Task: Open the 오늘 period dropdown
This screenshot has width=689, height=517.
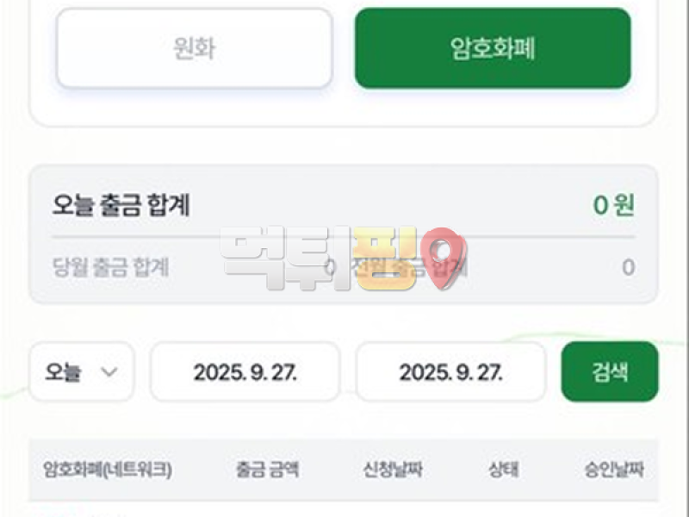Action: point(82,371)
